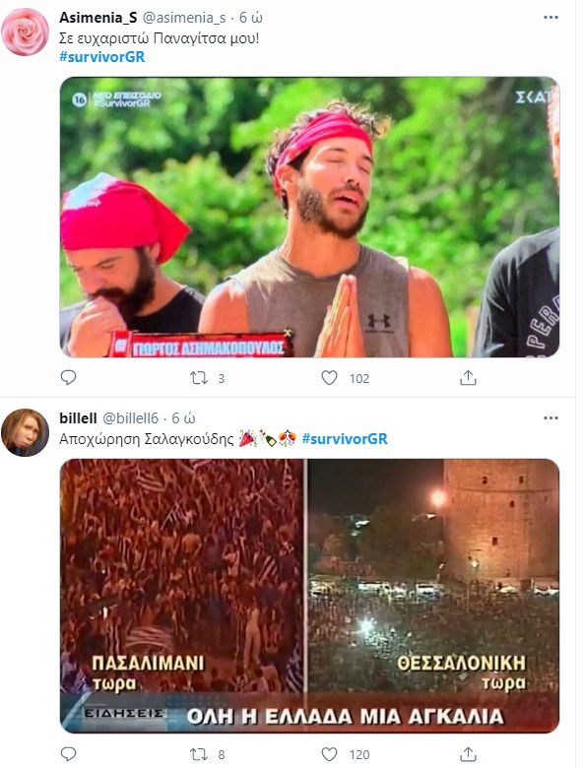Open the Survivor contestant praying image
583x768 pixels.
tap(309, 217)
